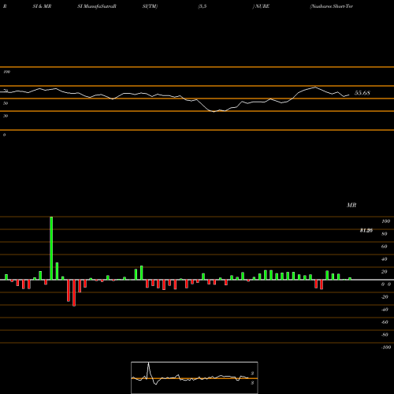This screenshot has height=394, width=394.
Task: Click the current RSI value 55.68
Action: 362,93
